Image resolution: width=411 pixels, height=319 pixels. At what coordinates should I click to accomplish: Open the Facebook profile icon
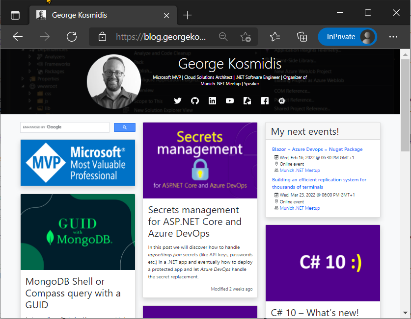pos(265,100)
